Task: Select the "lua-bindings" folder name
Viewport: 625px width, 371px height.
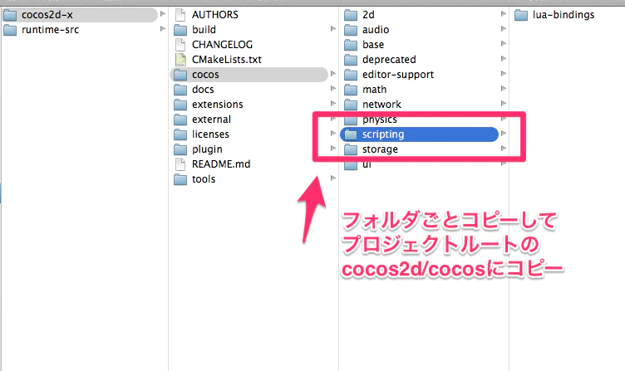Action: [563, 15]
